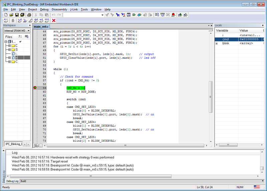267x191 pixels.
Task: Select the main_m0.c editor tab
Action: [x=41, y=26]
